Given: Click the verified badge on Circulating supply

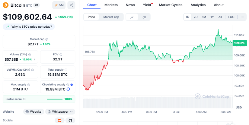Looking at the screenshot, I should point(72,85).
